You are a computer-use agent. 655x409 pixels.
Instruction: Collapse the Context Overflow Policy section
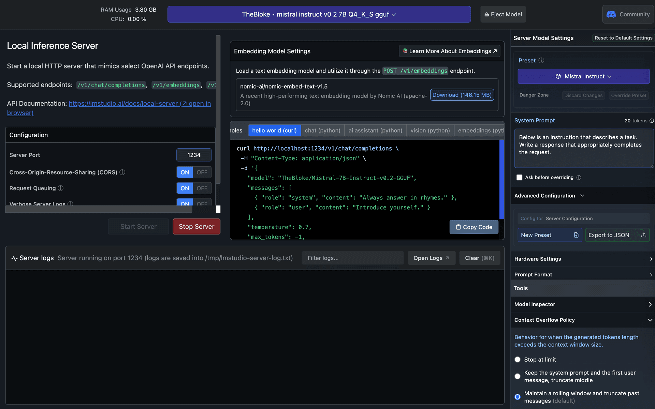650,320
